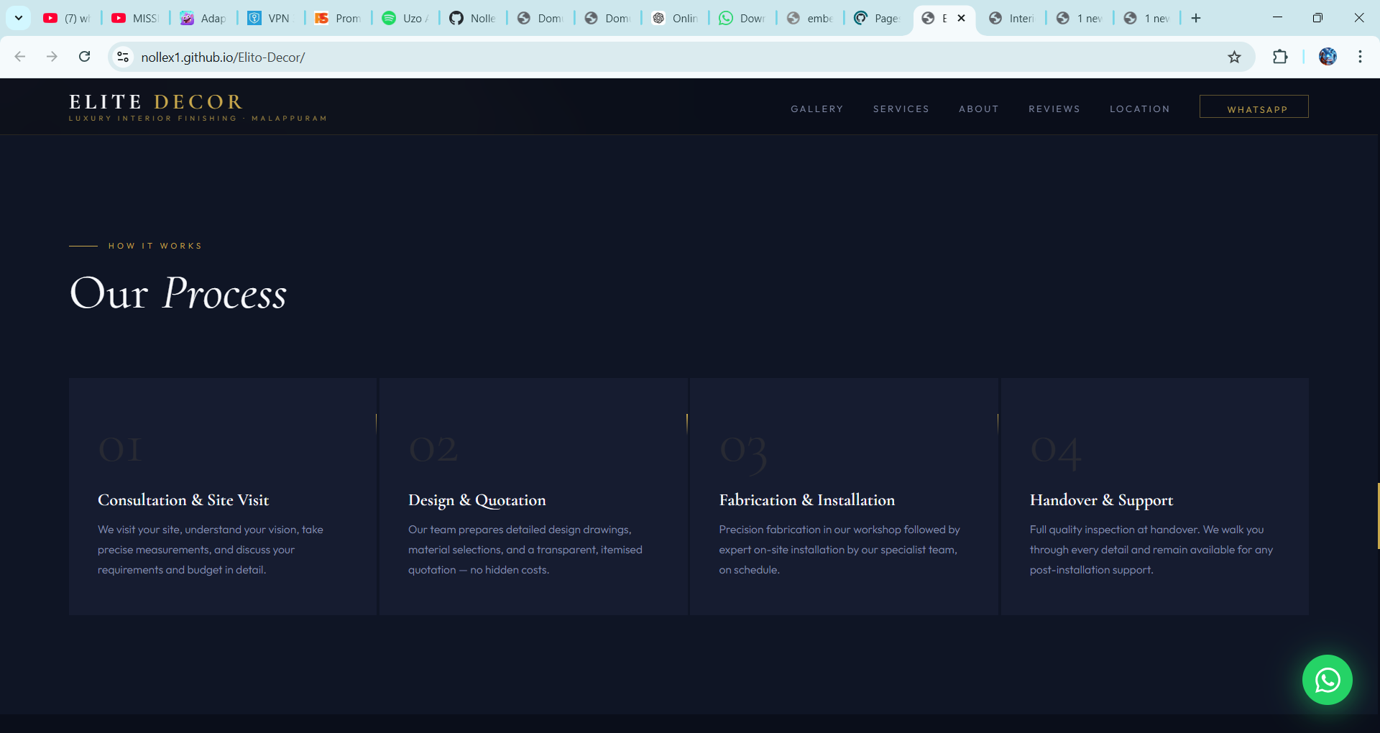Bookmark this page with the star icon
1380x733 pixels.
[1234, 57]
